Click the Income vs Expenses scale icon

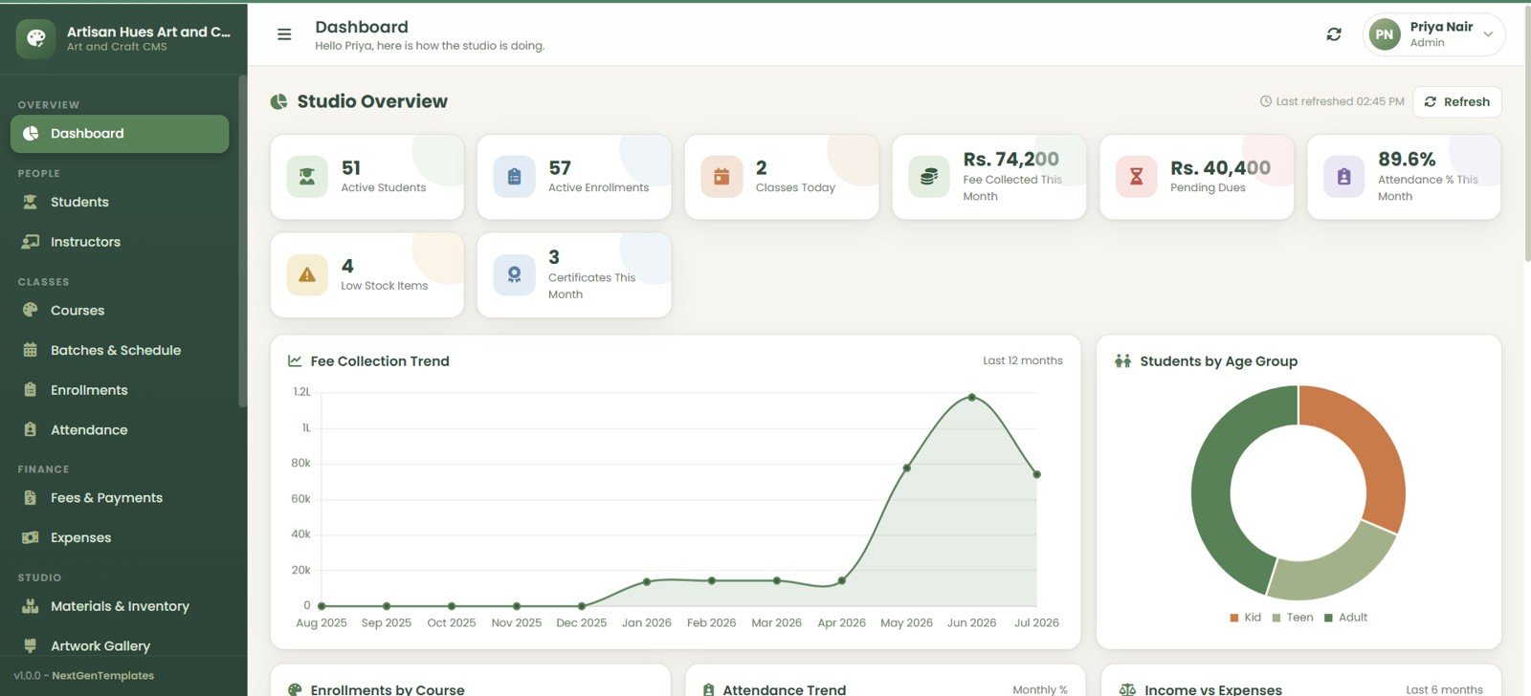(1127, 689)
